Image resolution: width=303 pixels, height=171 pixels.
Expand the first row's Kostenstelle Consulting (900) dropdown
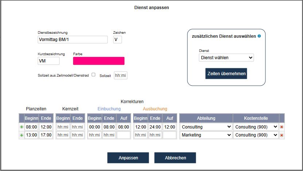256,127
